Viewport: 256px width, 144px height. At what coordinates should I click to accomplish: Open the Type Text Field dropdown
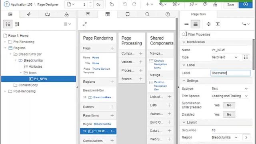(224, 57)
